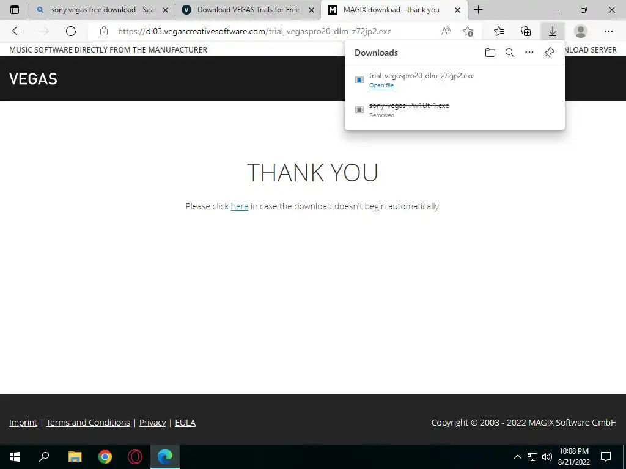Open Edge Settings and more menu
Screen dimensions: 626x469
tap(608, 31)
